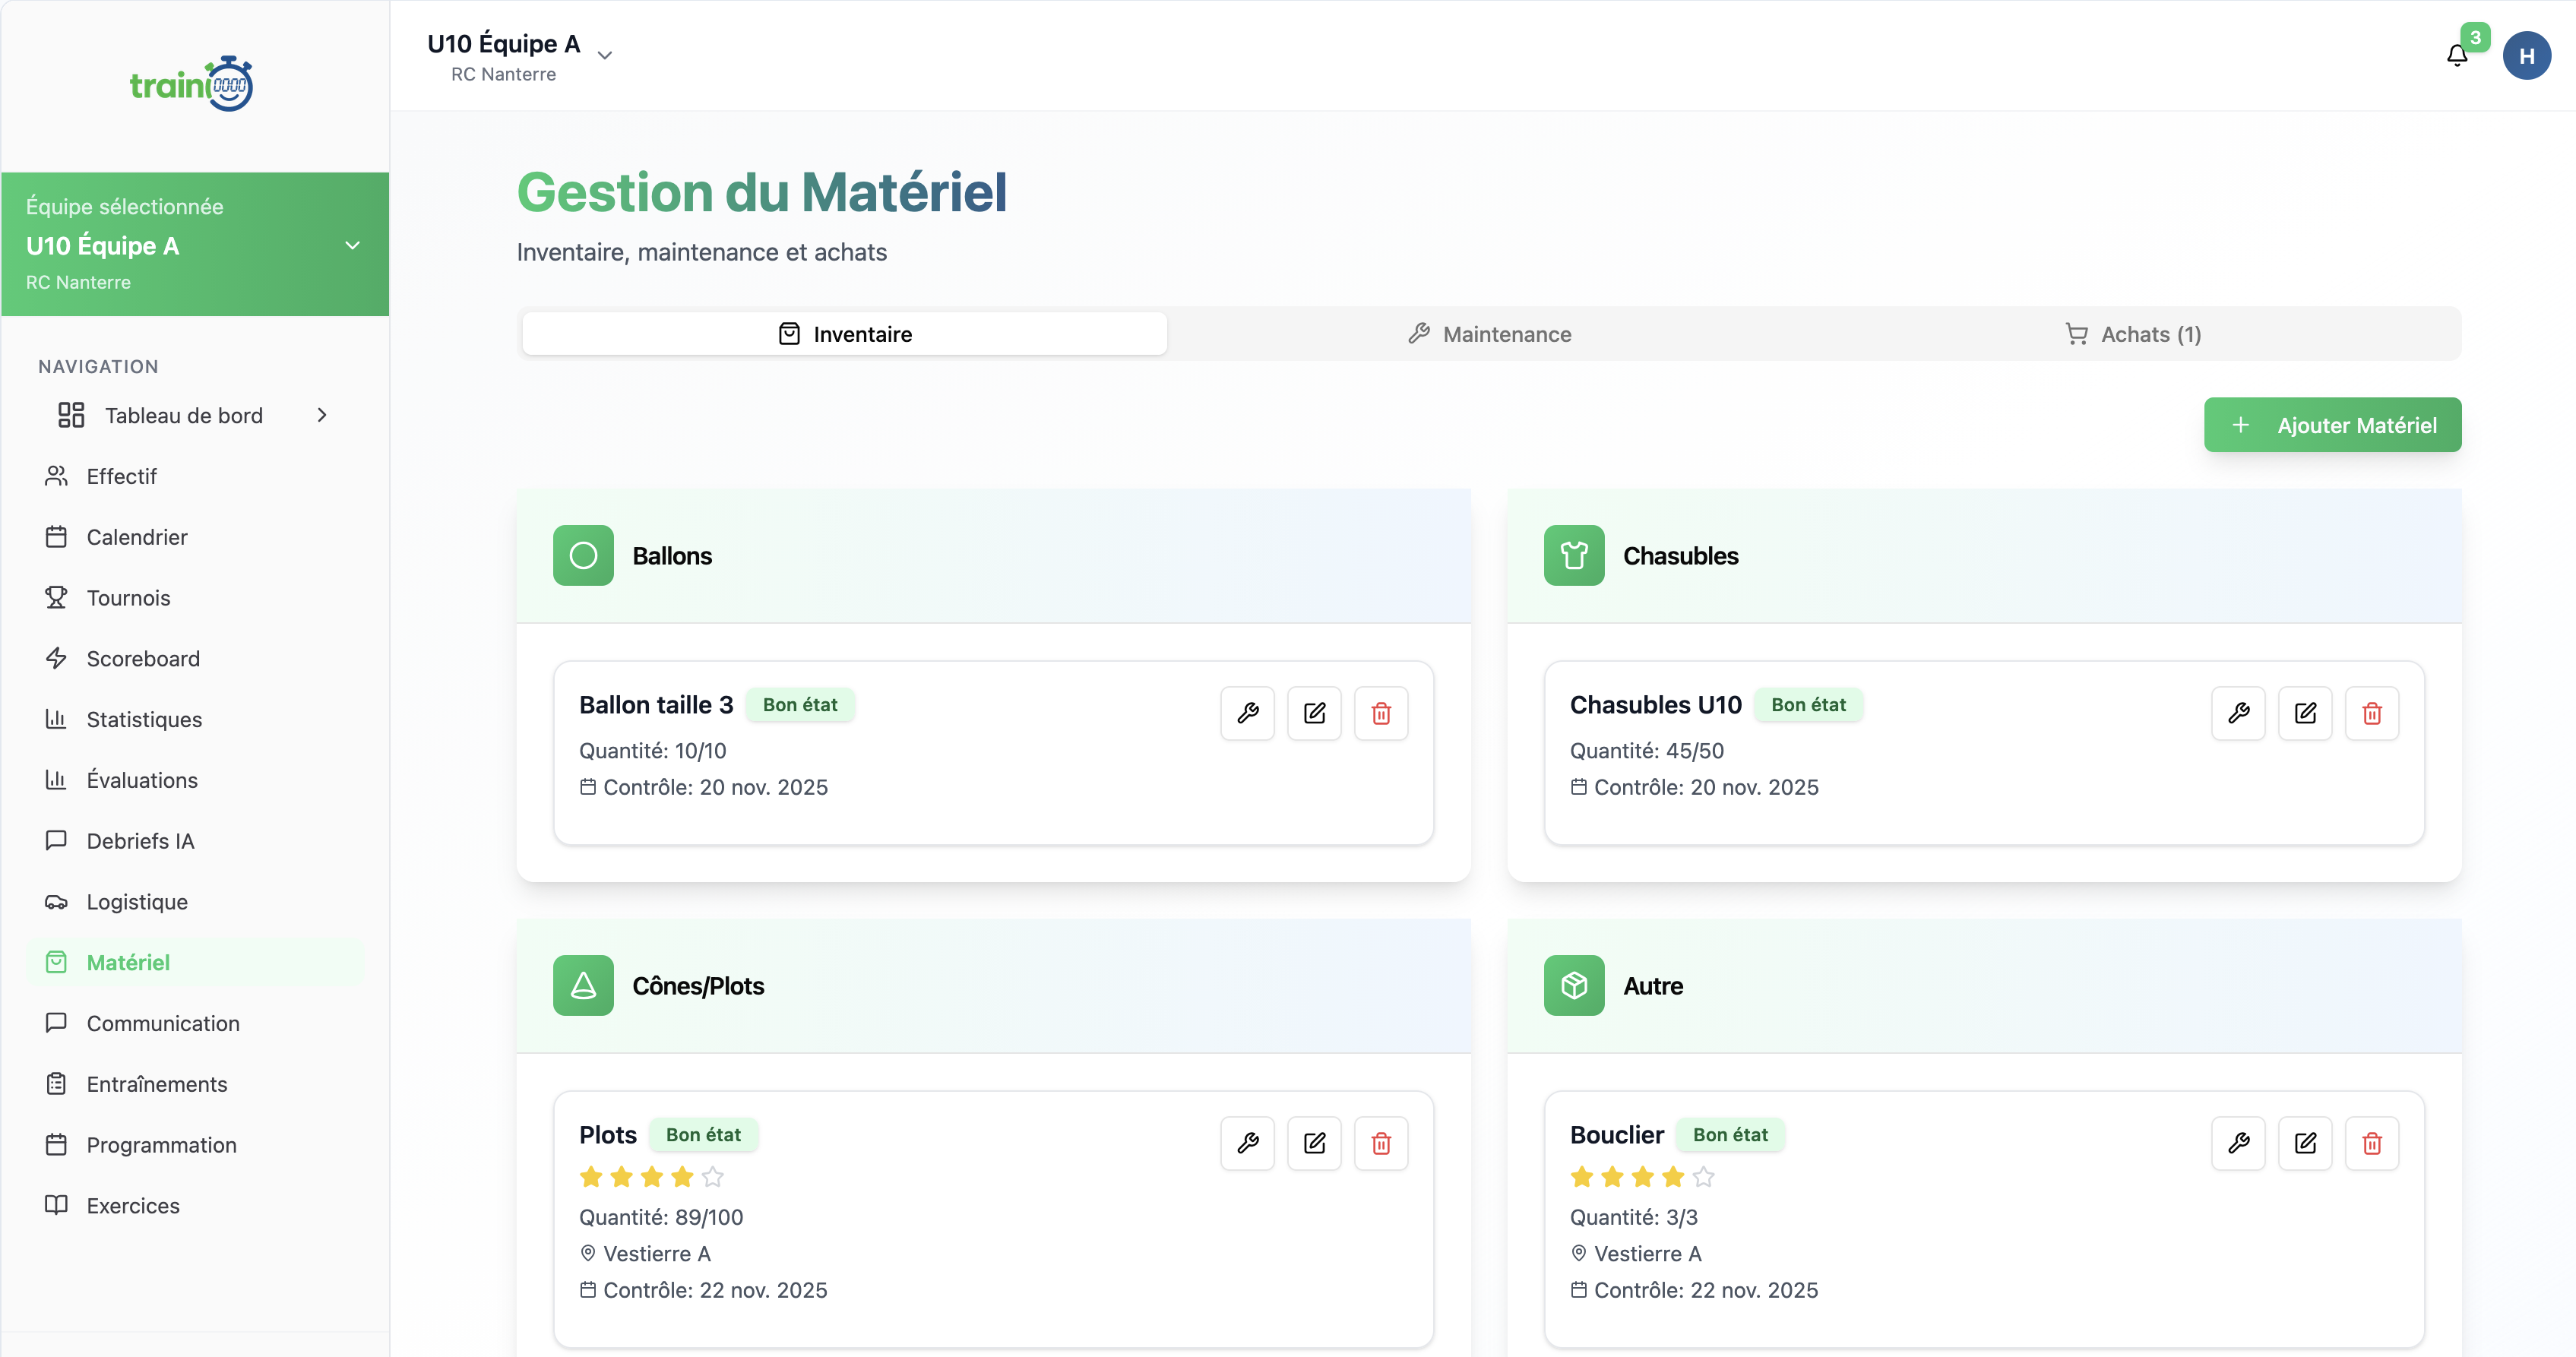2576x1357 pixels.
Task: Open the notifications bell showing 3 alerts
Action: coord(2456,55)
